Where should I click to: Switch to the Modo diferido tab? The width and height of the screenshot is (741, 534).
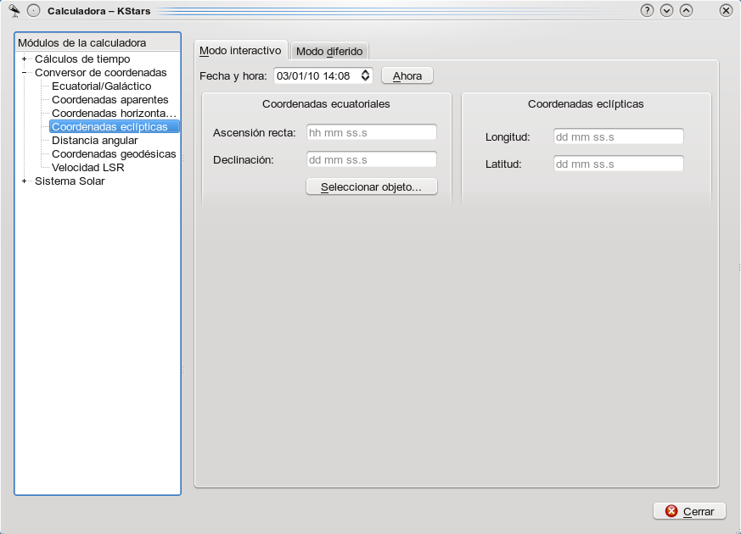(328, 51)
